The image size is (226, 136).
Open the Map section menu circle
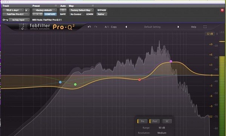click(93, 6)
